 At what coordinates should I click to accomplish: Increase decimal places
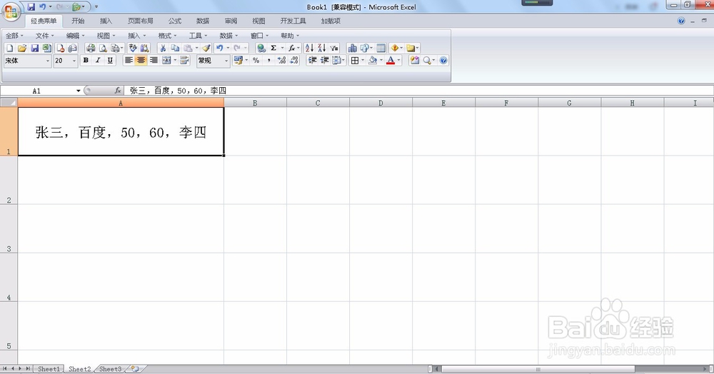(x=281, y=60)
